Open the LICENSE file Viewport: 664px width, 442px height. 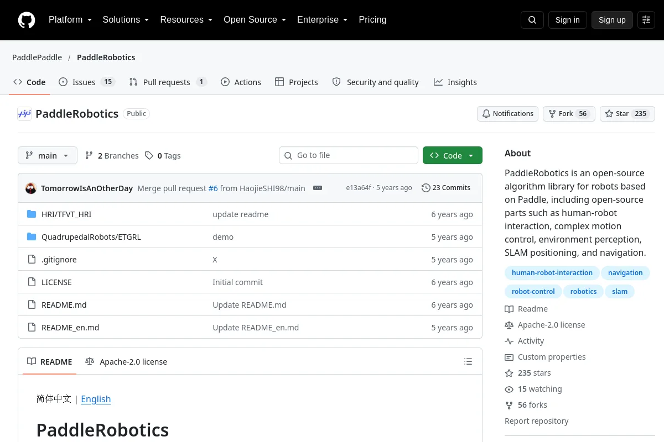click(x=56, y=282)
